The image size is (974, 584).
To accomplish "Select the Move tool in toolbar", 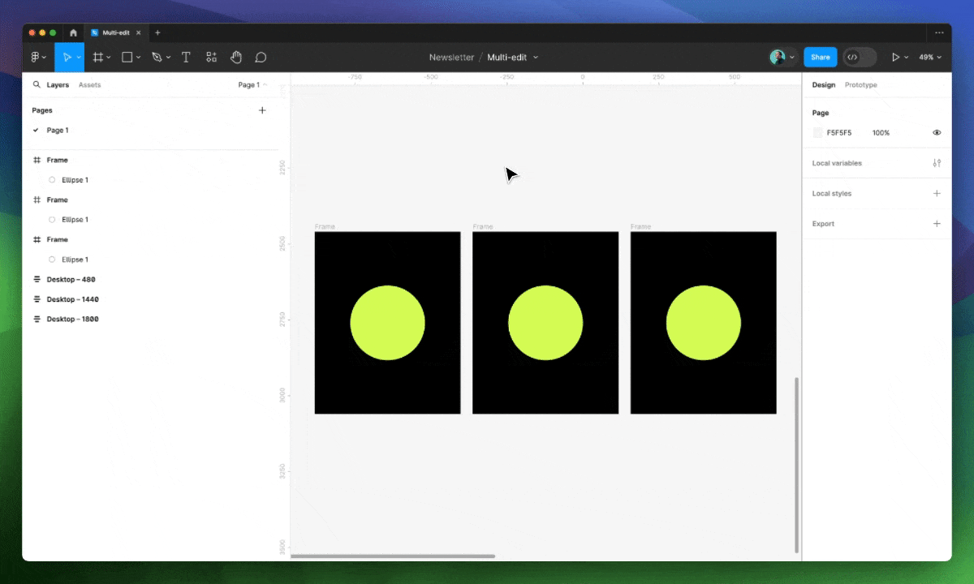I will pos(67,58).
